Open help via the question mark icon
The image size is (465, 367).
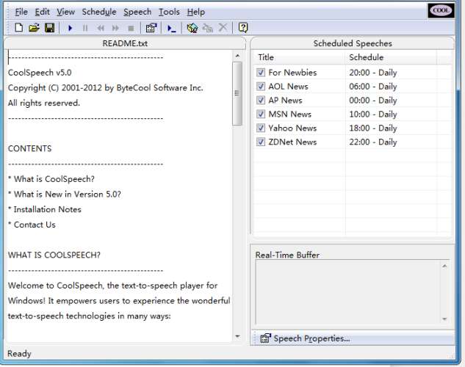click(242, 28)
